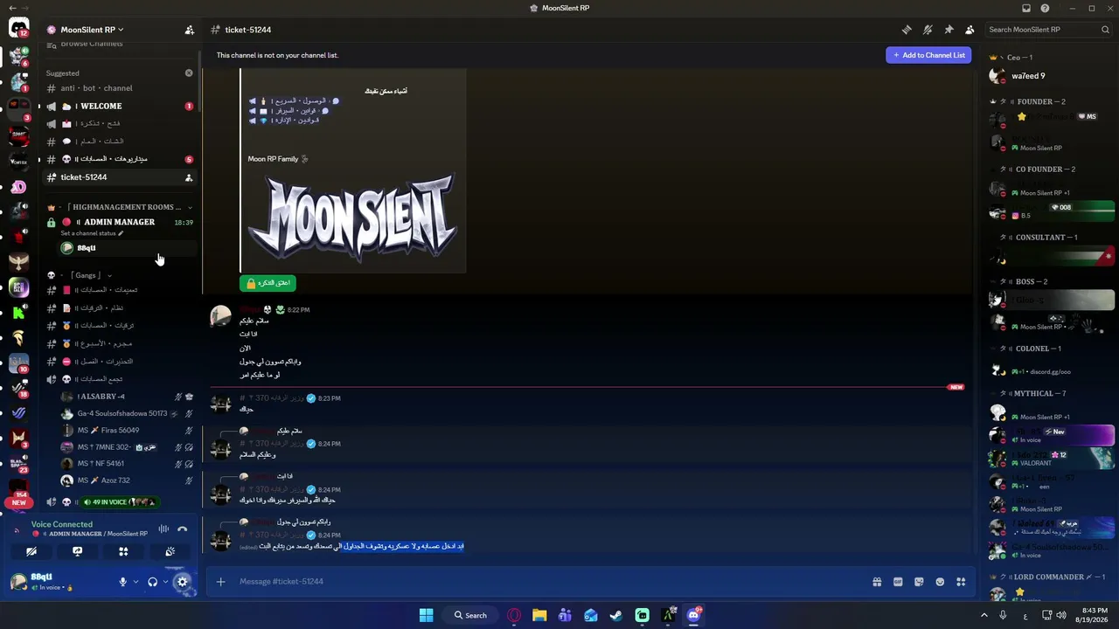Open microphone input options arrow
Viewport: 1119px width, 629px height.
coord(136,582)
